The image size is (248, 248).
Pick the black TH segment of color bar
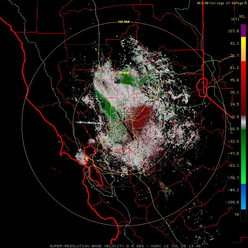click(243, 215)
